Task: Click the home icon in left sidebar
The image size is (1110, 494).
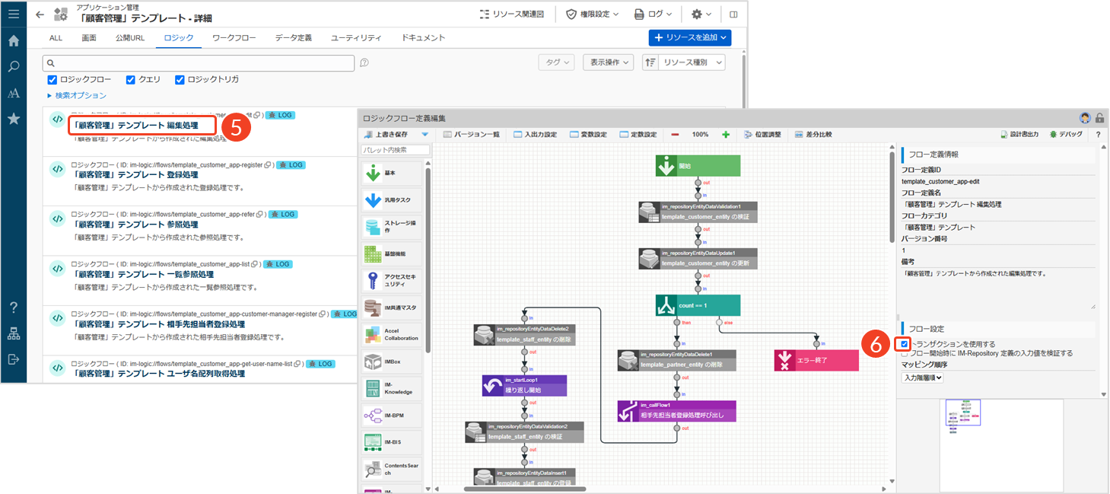Action: tap(13, 41)
